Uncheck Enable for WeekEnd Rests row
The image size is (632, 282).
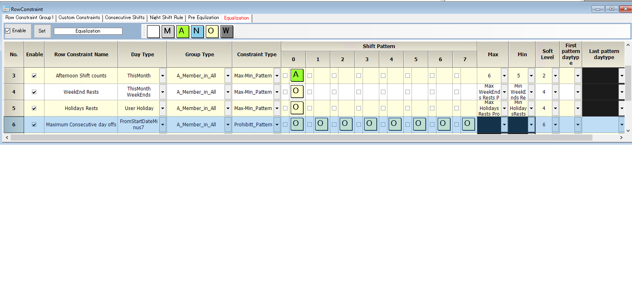pos(34,92)
